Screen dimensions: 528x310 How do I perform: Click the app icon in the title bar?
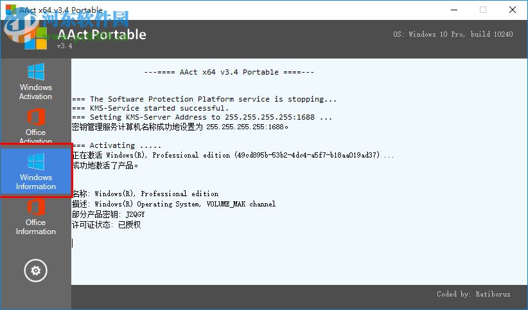(8, 10)
